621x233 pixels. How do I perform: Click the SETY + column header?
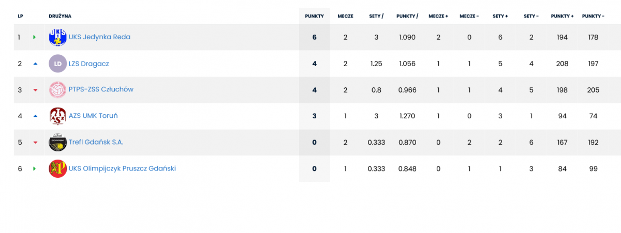coord(500,16)
